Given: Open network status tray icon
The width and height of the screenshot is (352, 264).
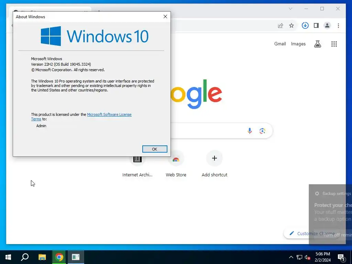Looking at the screenshot, I should [299, 257].
